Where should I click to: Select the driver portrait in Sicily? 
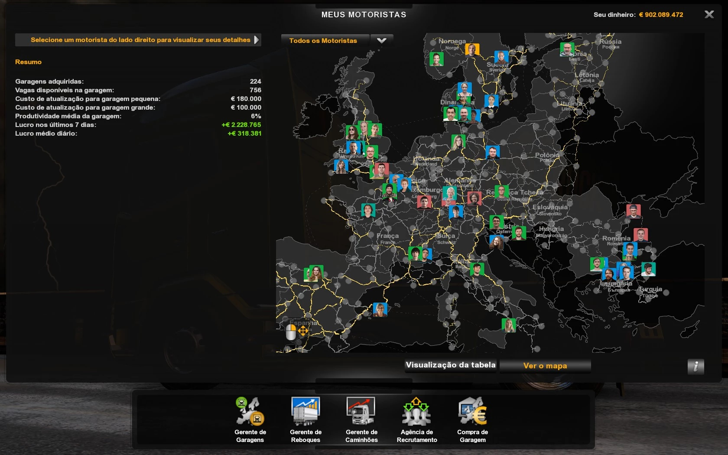pos(508,325)
